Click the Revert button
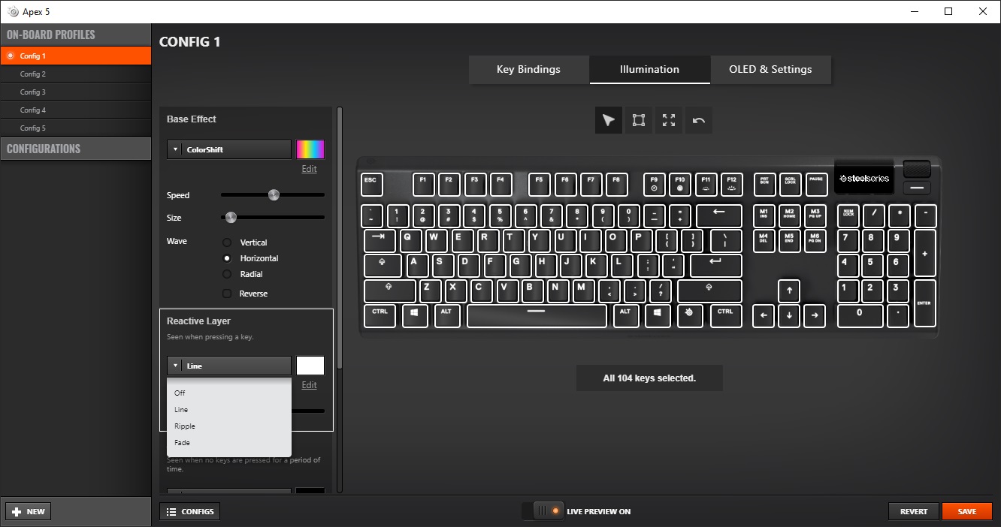This screenshot has width=1001, height=527. [914, 511]
